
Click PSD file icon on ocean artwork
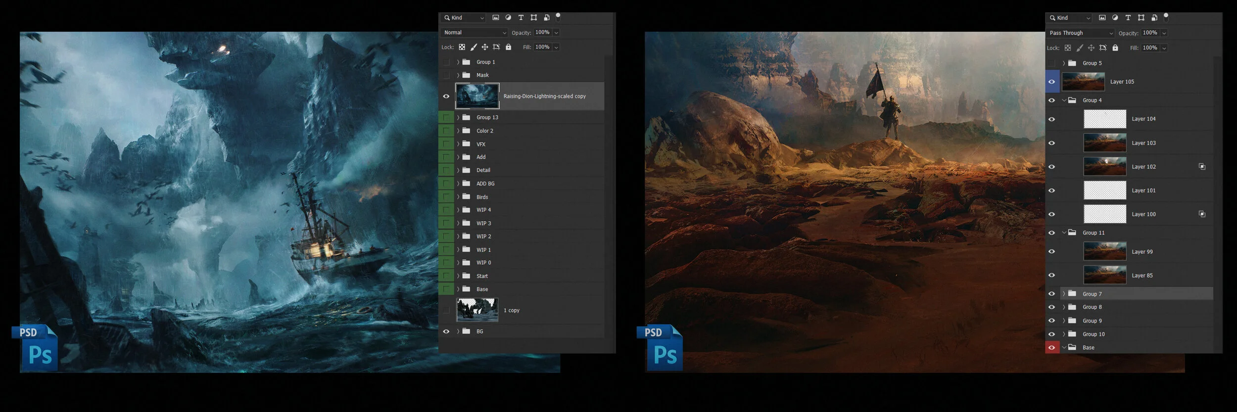tap(35, 348)
